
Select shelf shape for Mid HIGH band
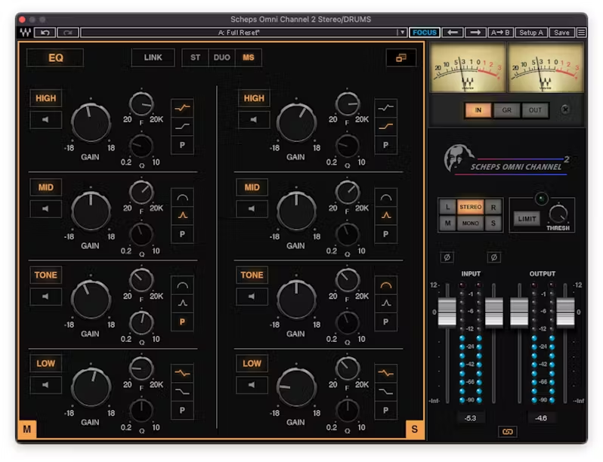[182, 126]
